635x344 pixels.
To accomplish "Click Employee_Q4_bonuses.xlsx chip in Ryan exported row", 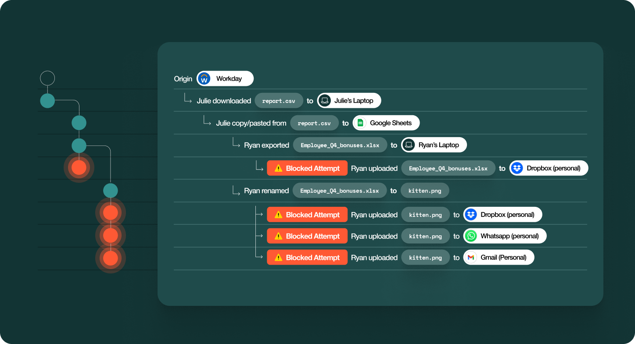I will pyautogui.click(x=340, y=145).
